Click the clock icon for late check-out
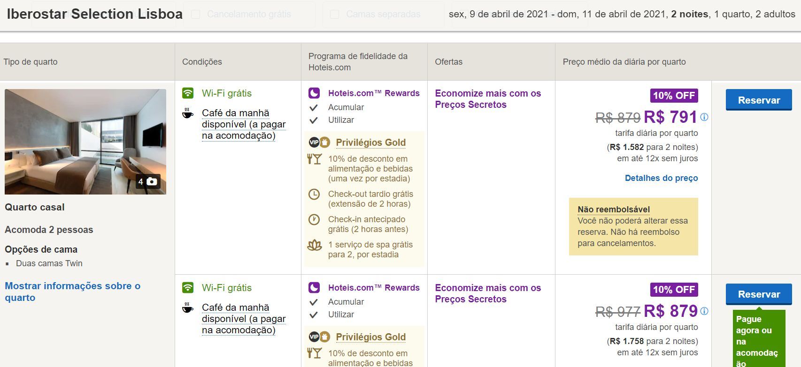 [x=314, y=194]
